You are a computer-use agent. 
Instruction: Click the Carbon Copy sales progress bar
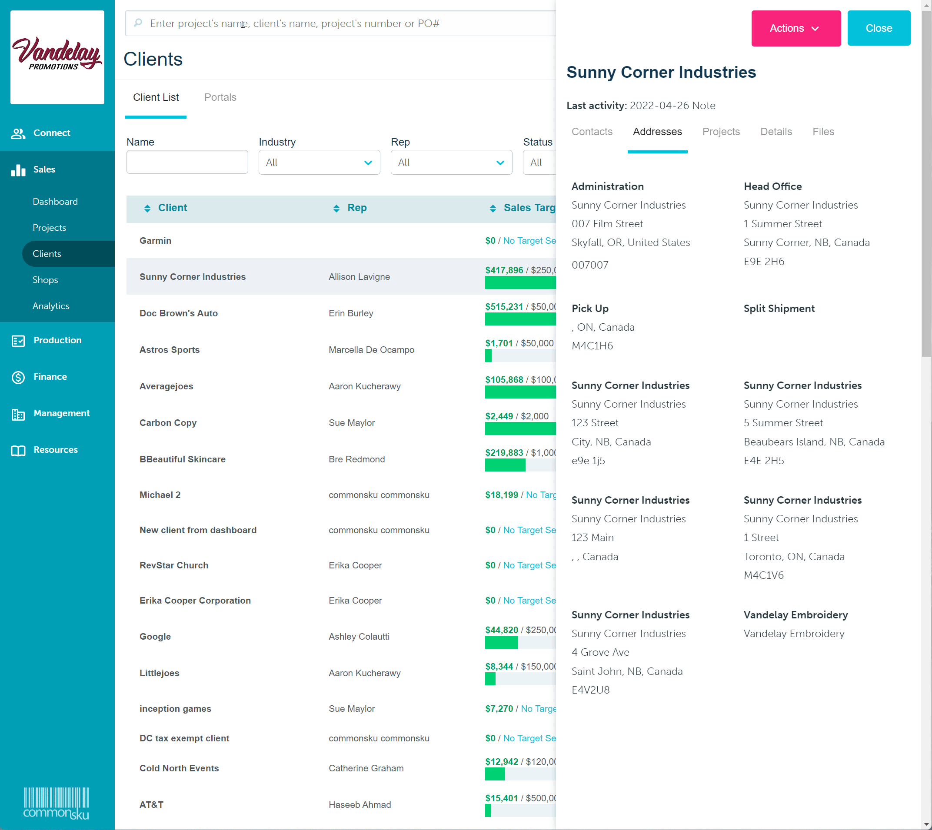pos(520,428)
